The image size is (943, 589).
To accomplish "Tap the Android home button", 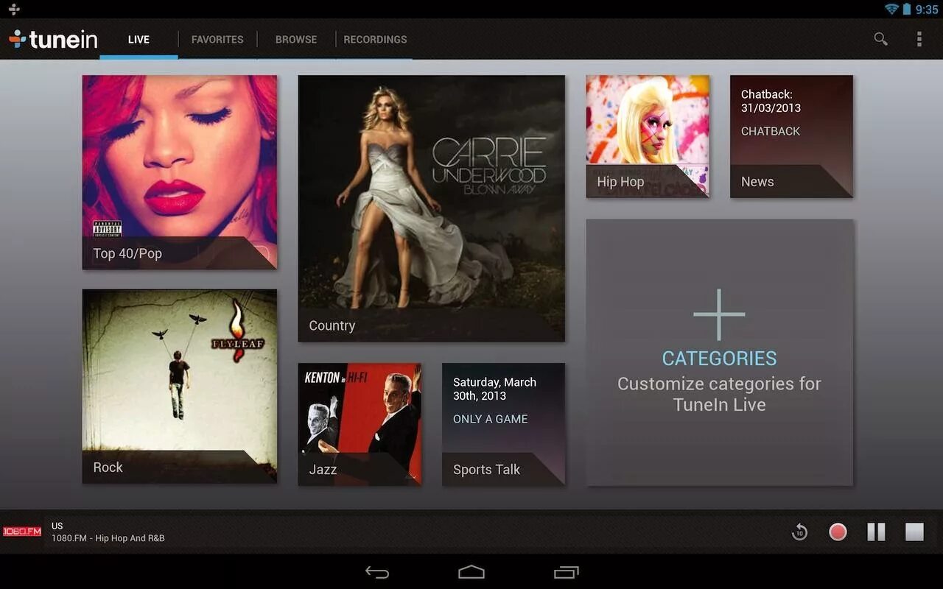I will (471, 572).
